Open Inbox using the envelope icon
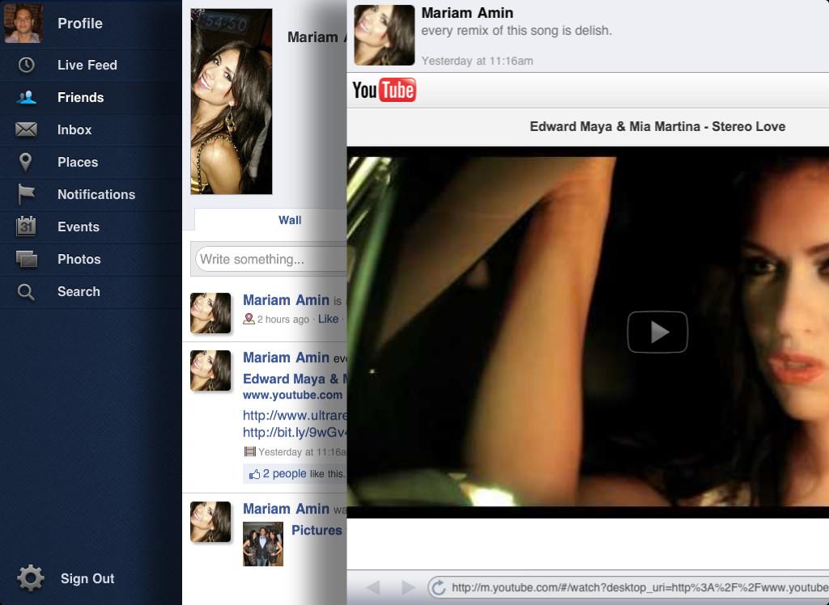Image resolution: width=829 pixels, height=605 pixels. [x=25, y=129]
